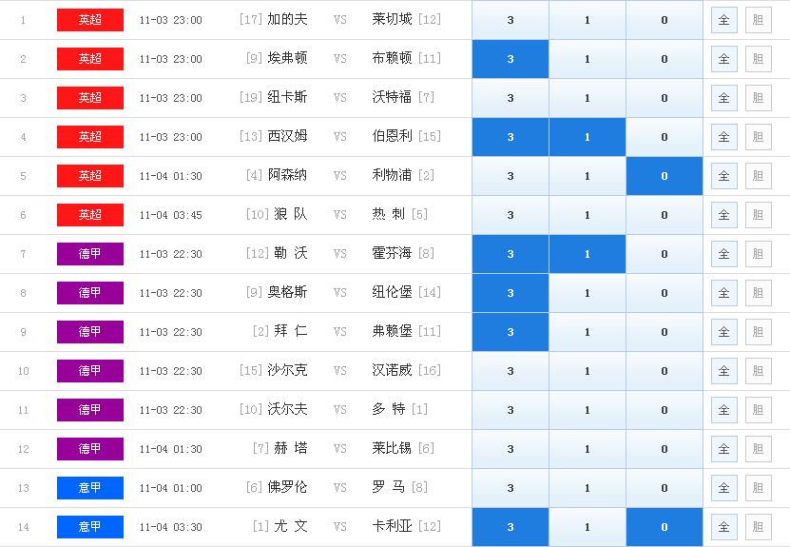Click kickoff time 11-04 01:00

click(171, 489)
